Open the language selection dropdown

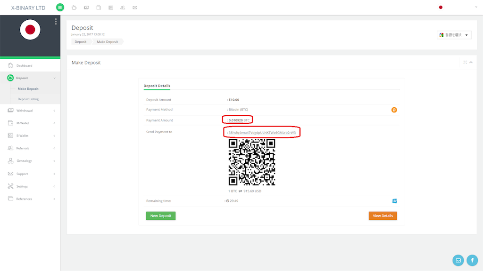[x=454, y=35]
